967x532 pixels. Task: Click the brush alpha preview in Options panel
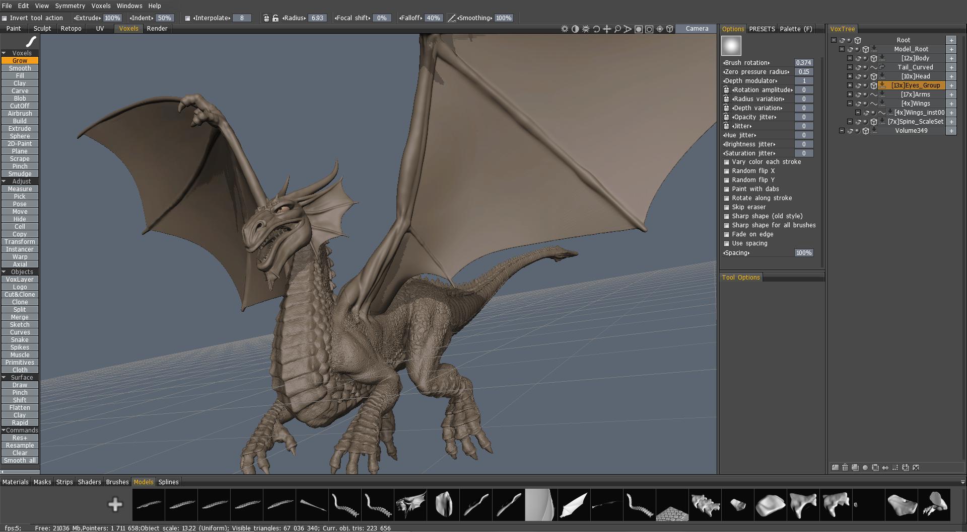[x=731, y=46]
